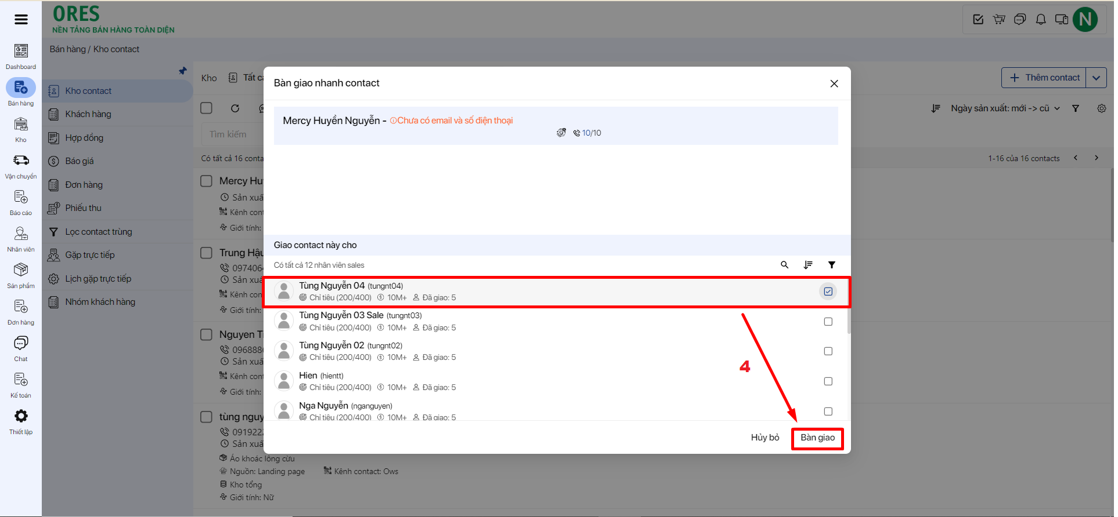1118x517 pixels.
Task: Open the shopping cart icon in header
Action: (x=999, y=20)
